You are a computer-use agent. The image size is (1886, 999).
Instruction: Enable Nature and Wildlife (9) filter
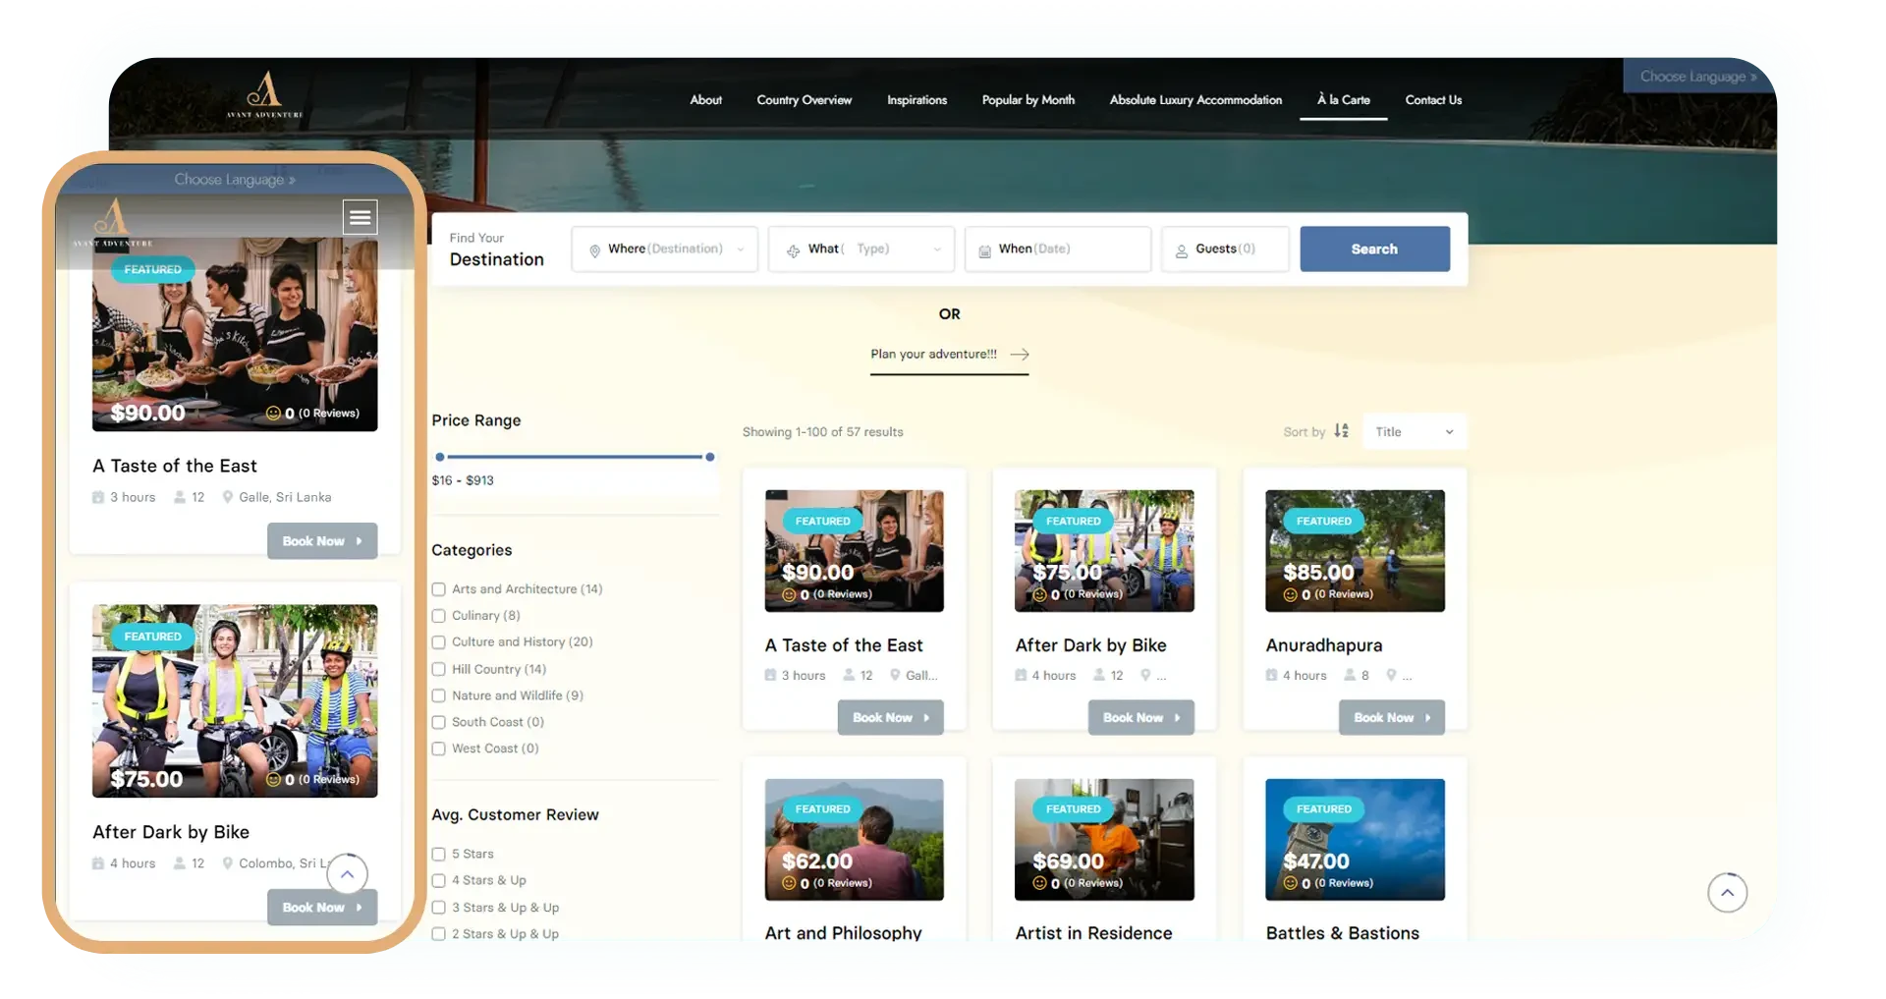click(x=439, y=695)
